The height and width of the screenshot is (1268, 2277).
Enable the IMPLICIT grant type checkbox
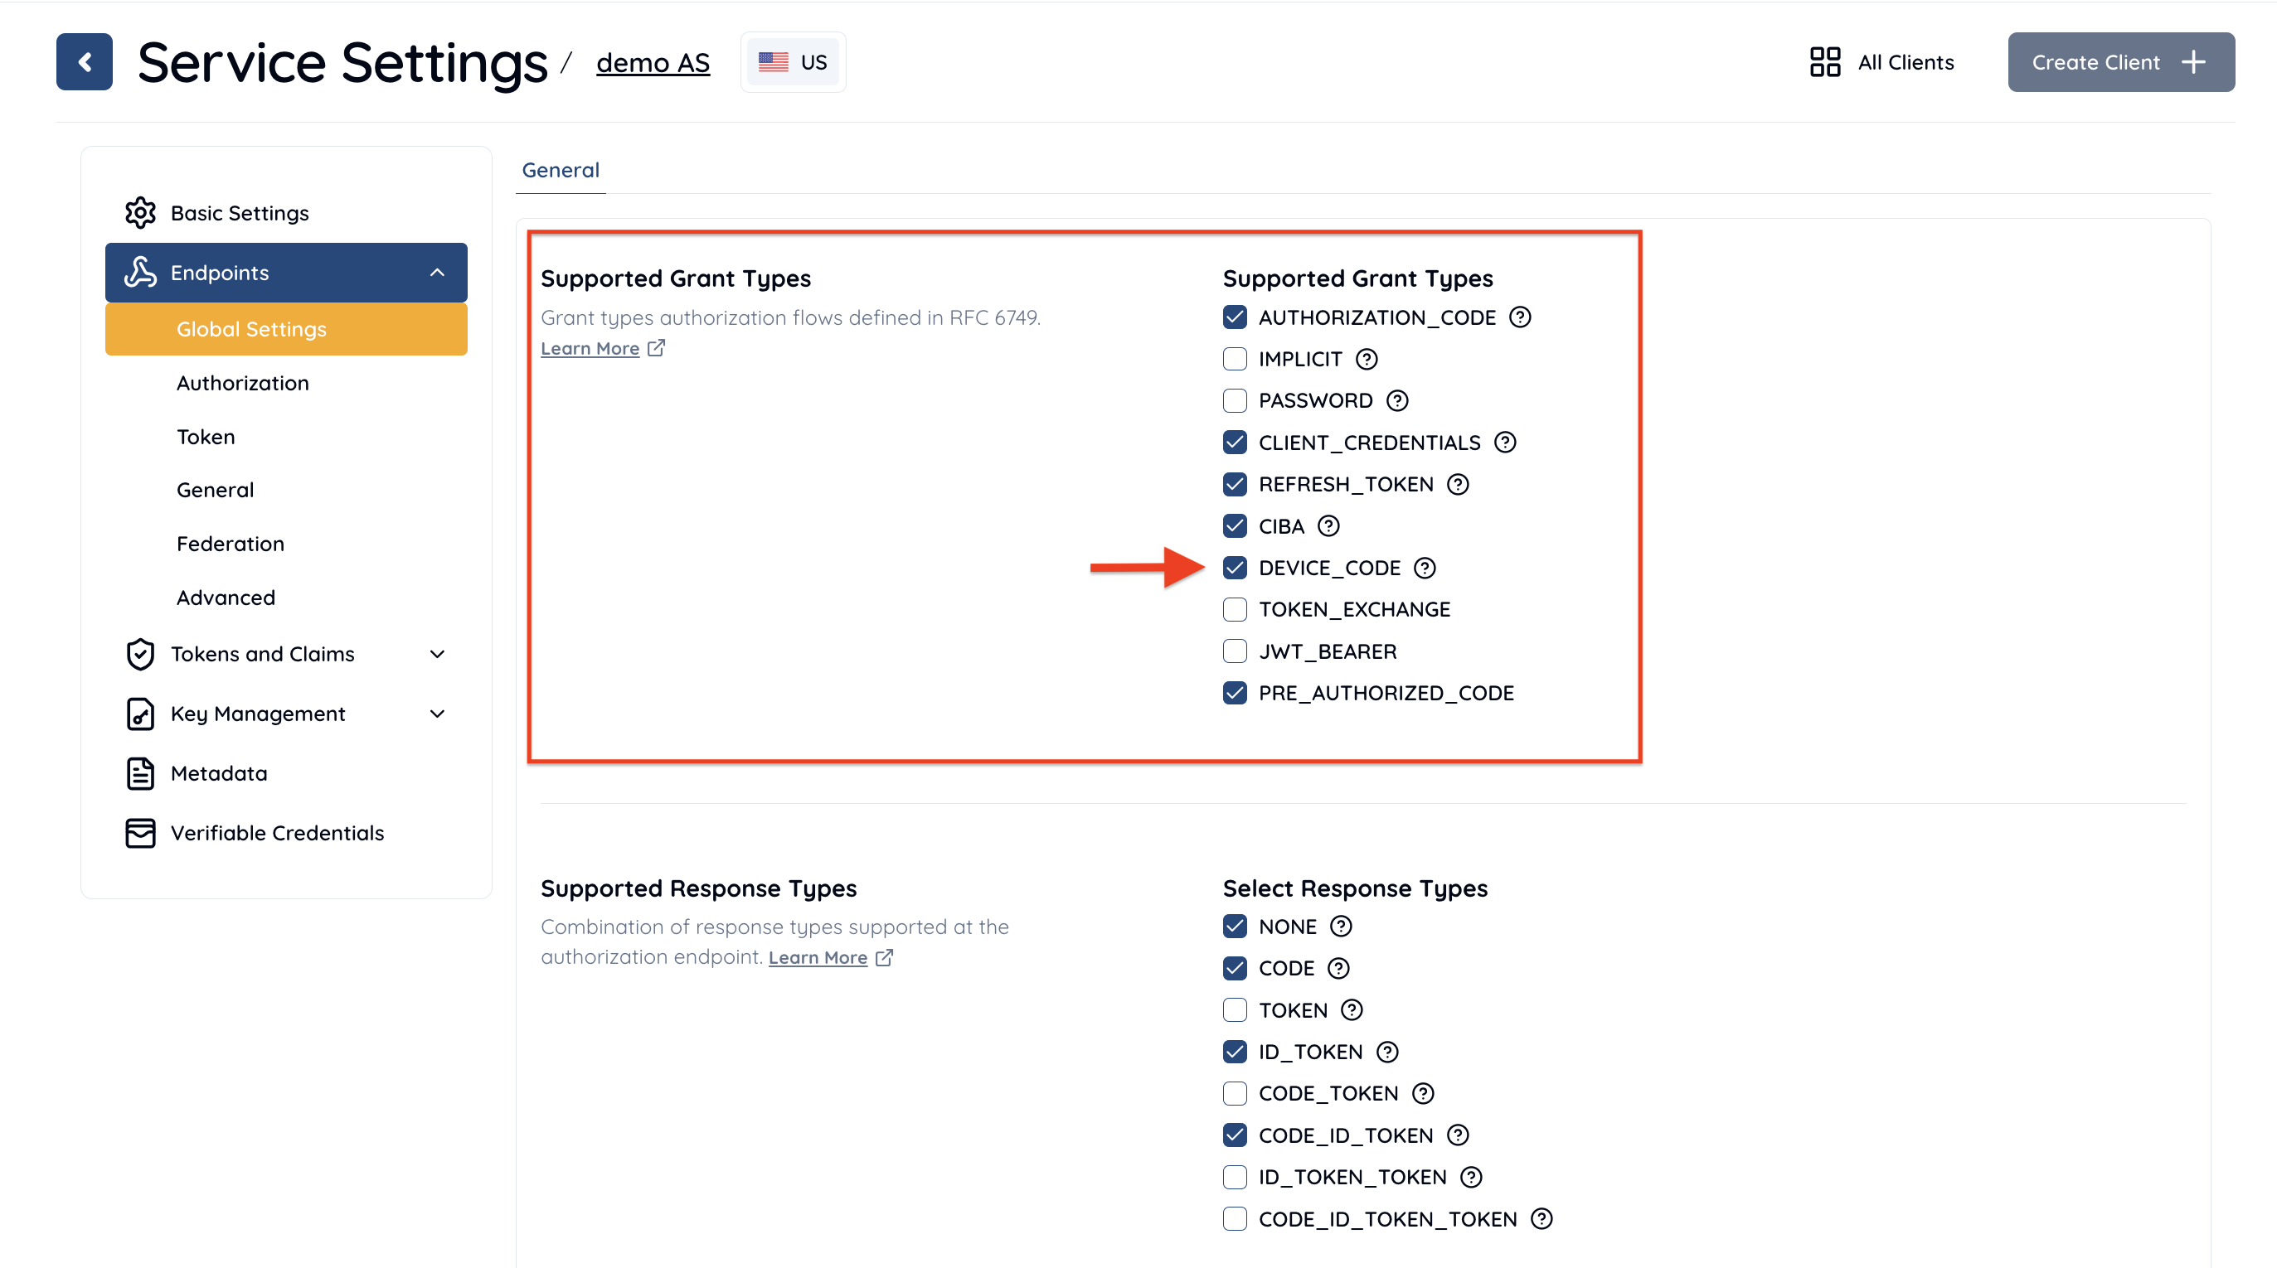(x=1234, y=359)
